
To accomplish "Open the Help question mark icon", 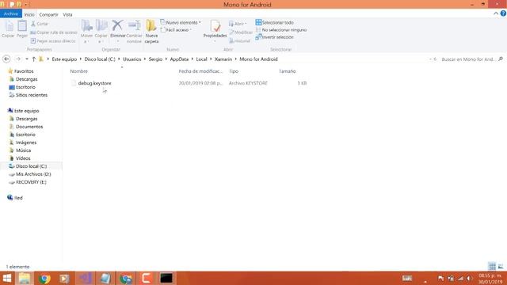I will coord(503,13).
